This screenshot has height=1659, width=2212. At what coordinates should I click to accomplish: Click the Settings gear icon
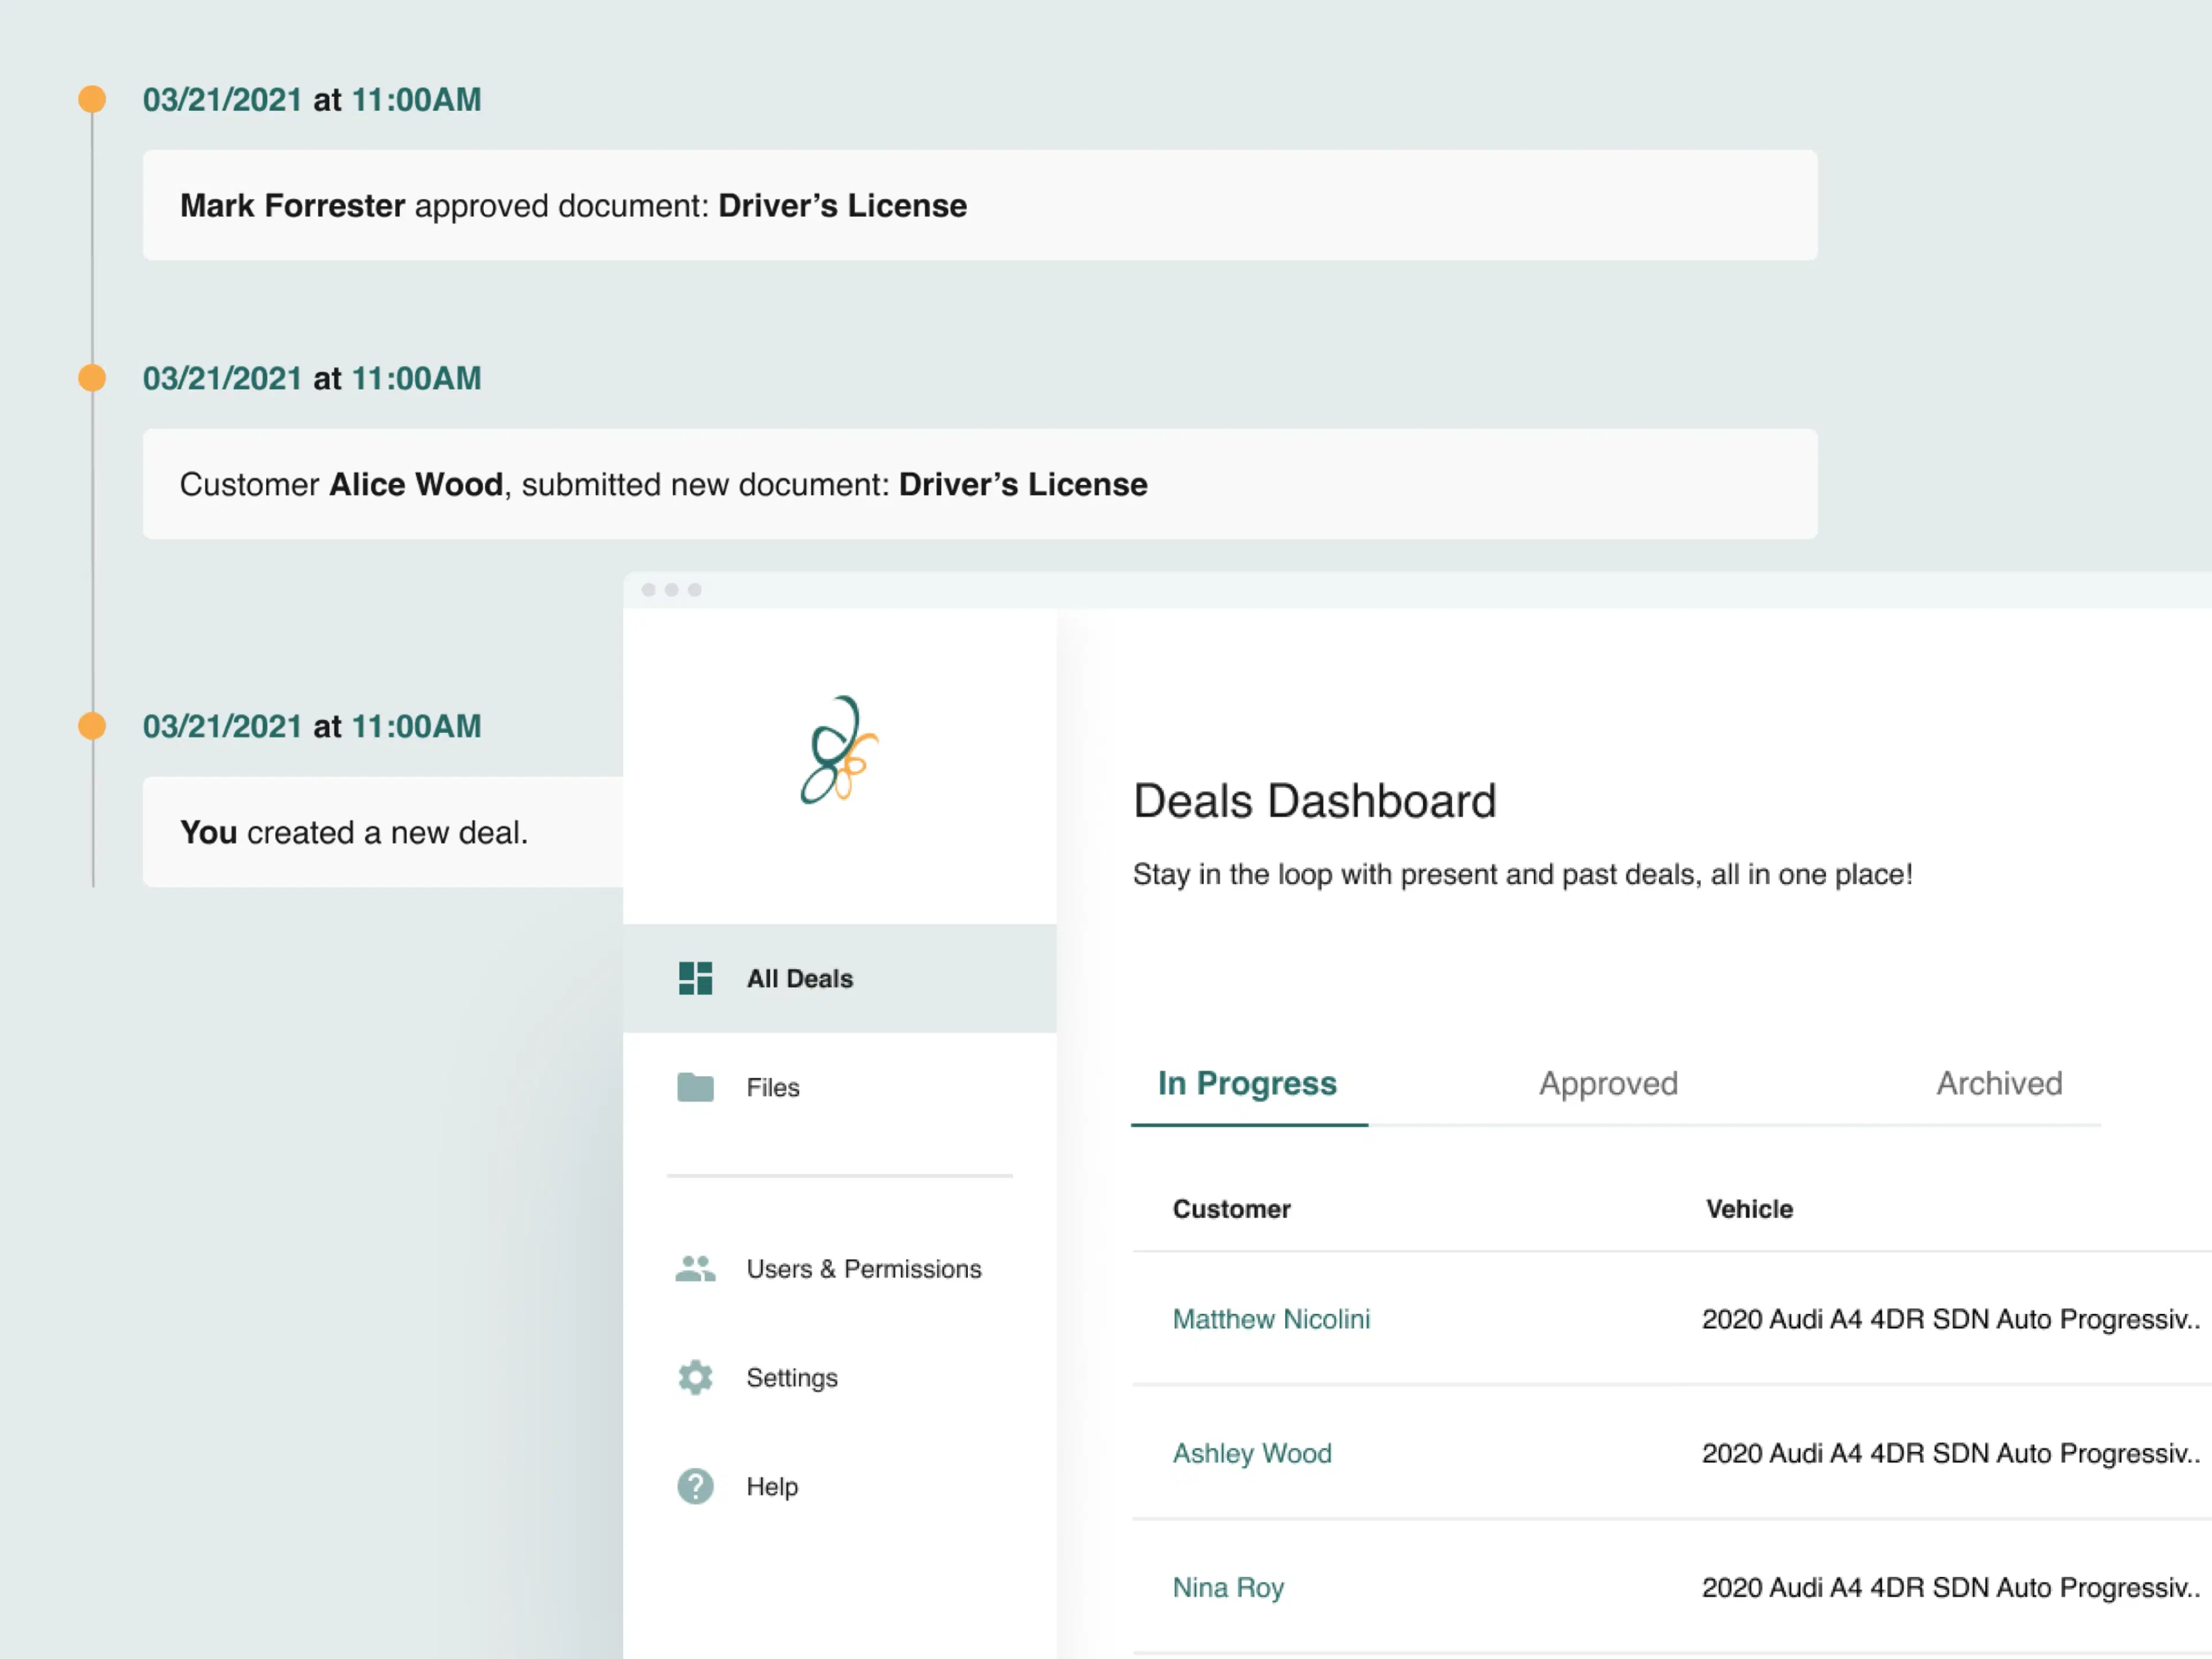coord(695,1377)
